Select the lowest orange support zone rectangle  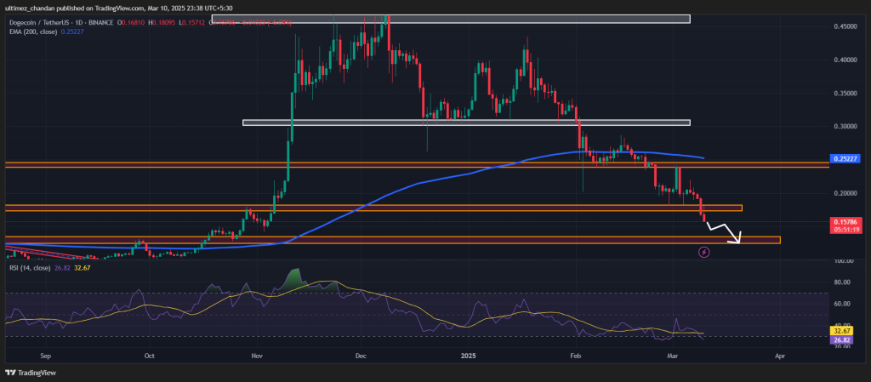click(391, 241)
